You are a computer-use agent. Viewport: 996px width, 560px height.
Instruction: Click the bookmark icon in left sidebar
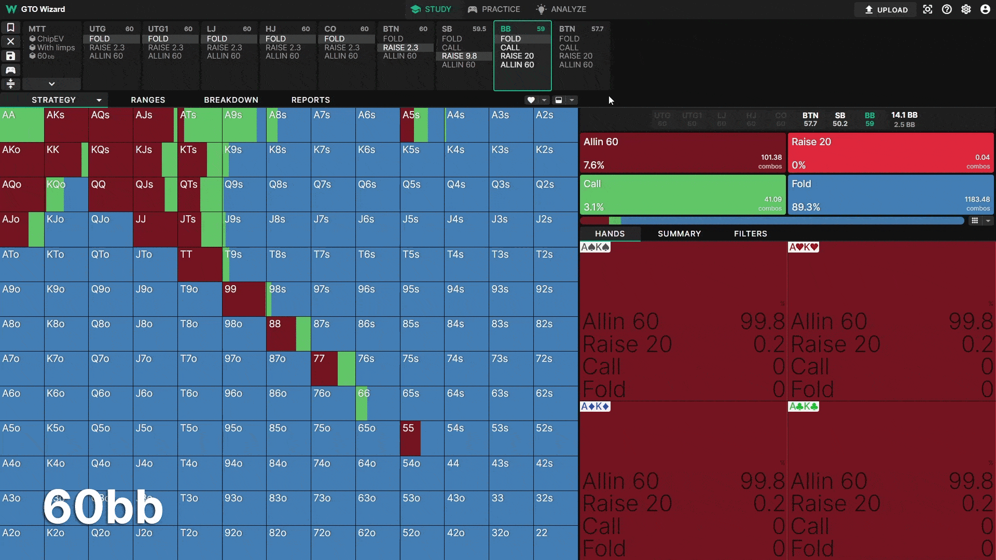point(10,27)
